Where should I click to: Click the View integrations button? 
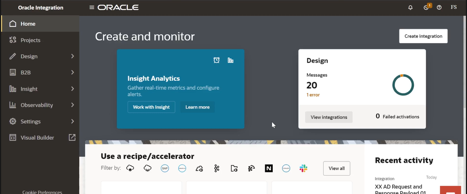click(x=329, y=117)
